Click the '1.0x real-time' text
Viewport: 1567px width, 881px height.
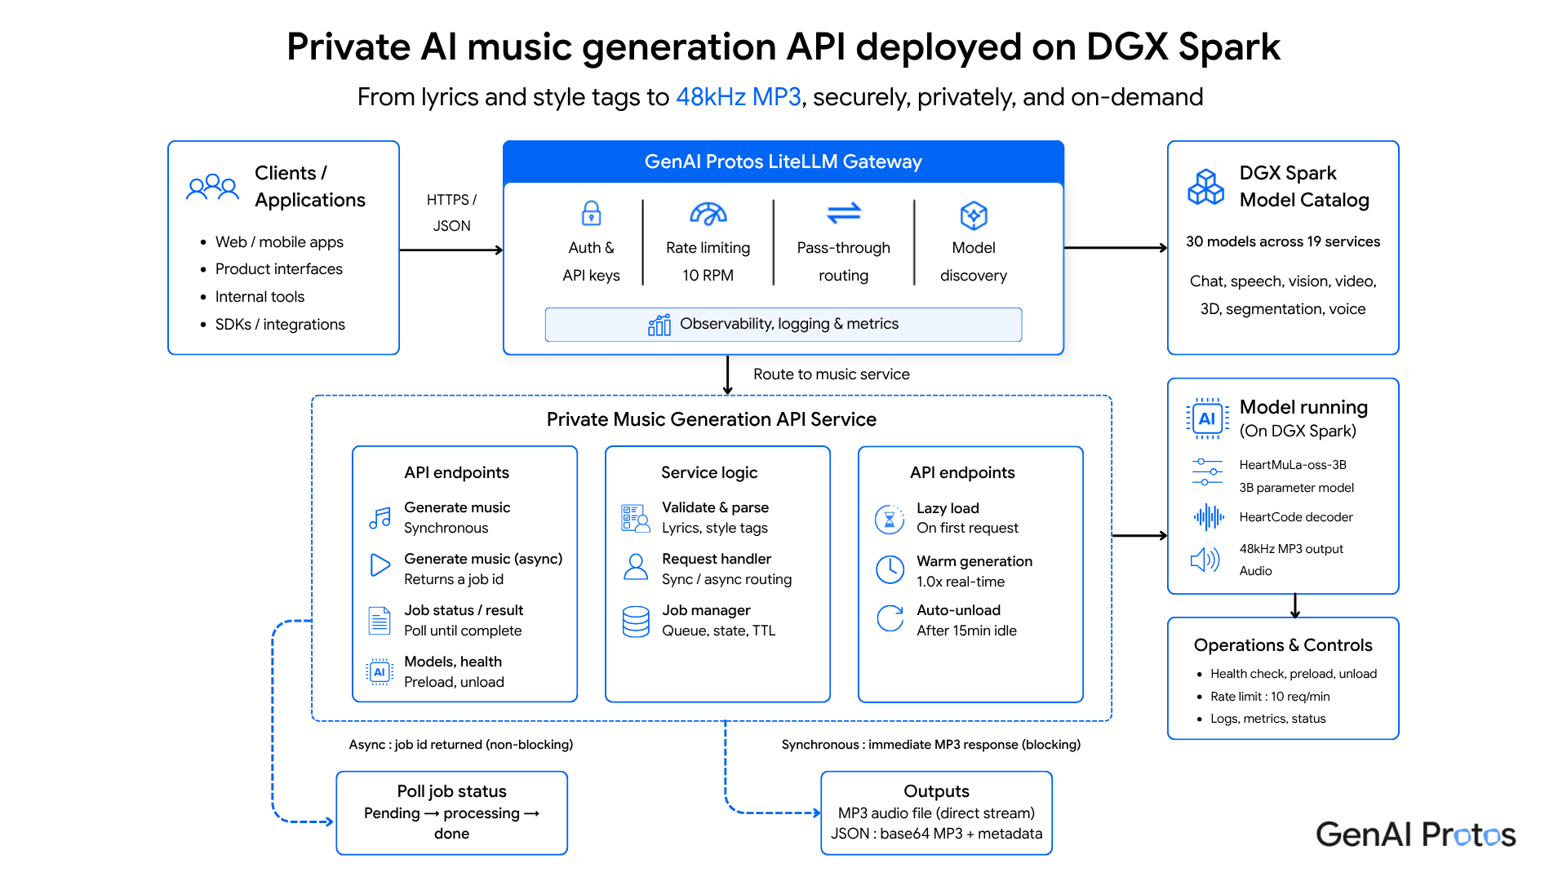click(961, 582)
